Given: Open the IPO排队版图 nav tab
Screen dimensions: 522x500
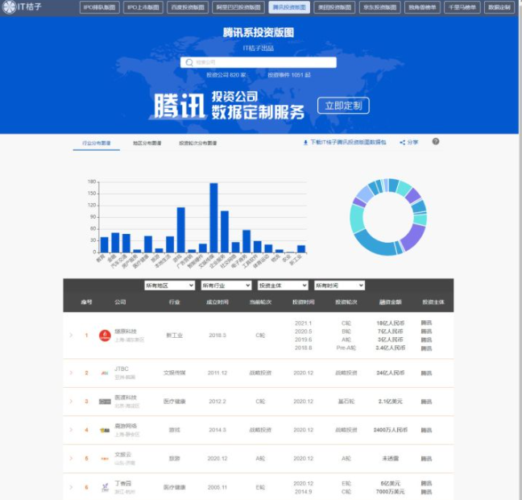Looking at the screenshot, I should tap(100, 7).
